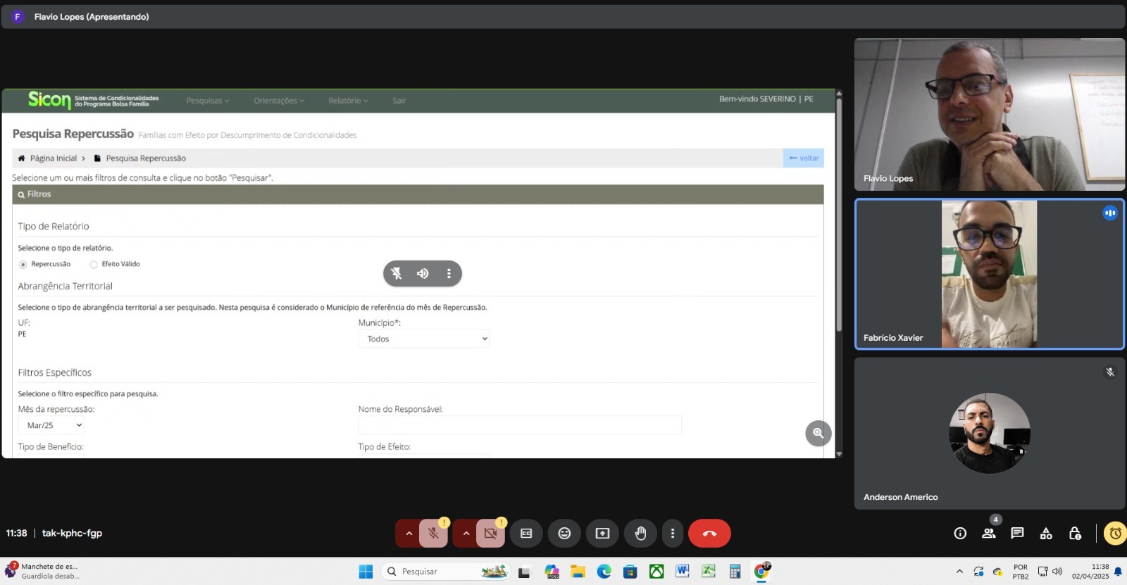Open the Relatório menu
Screen dimensions: 1127x585
[x=348, y=101]
